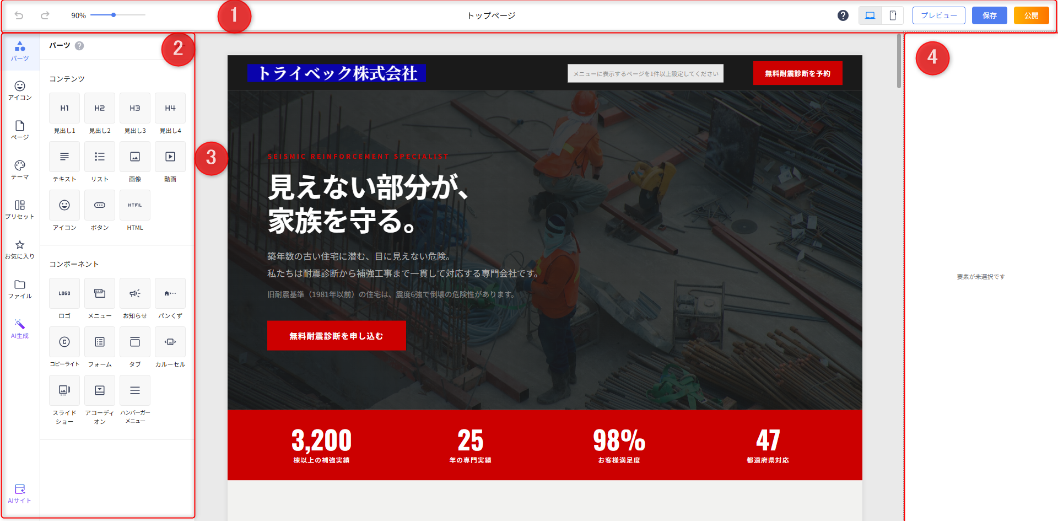Select the アコーディオン component
Image resolution: width=1058 pixels, height=521 pixels.
coord(100,391)
